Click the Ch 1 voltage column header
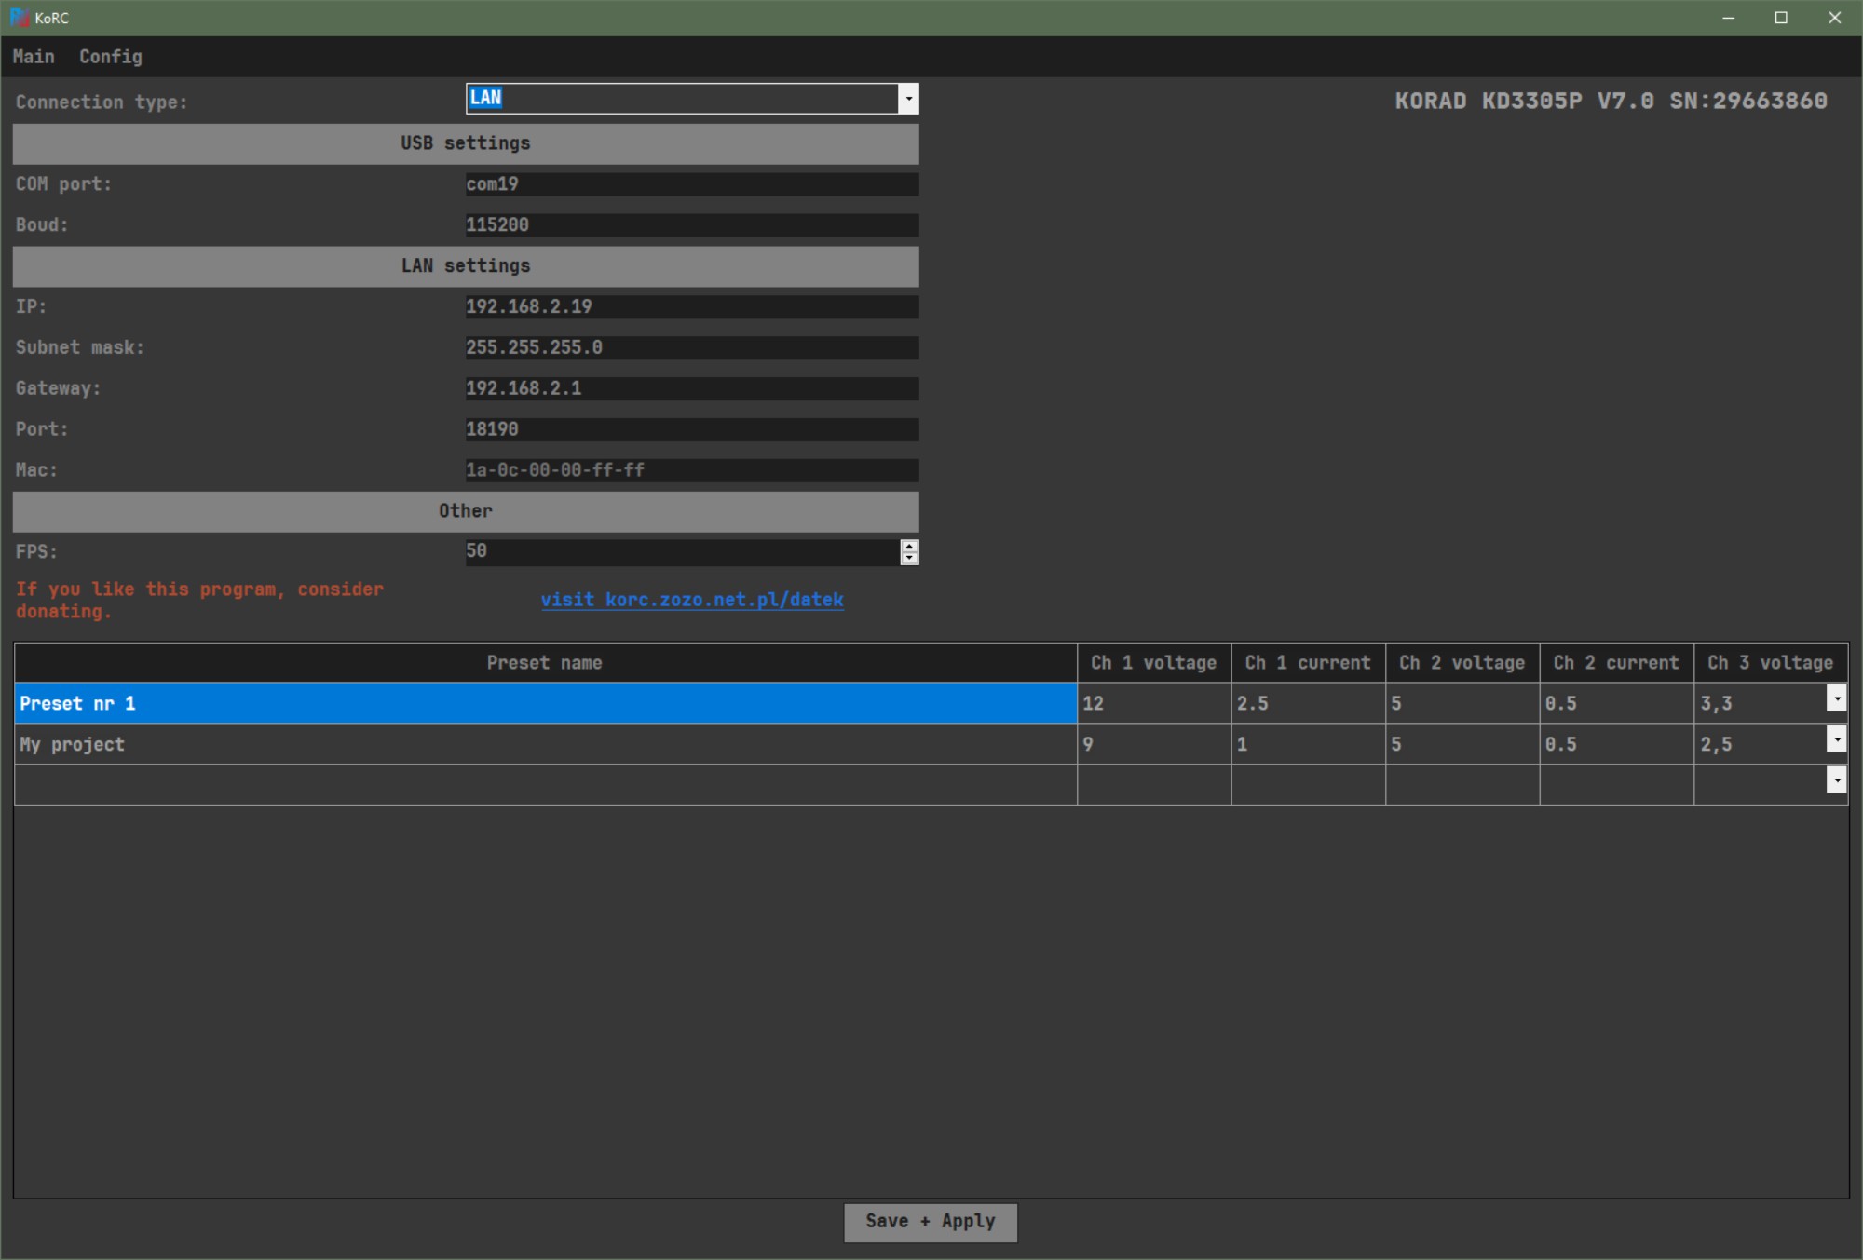Image resolution: width=1863 pixels, height=1260 pixels. pos(1154,663)
